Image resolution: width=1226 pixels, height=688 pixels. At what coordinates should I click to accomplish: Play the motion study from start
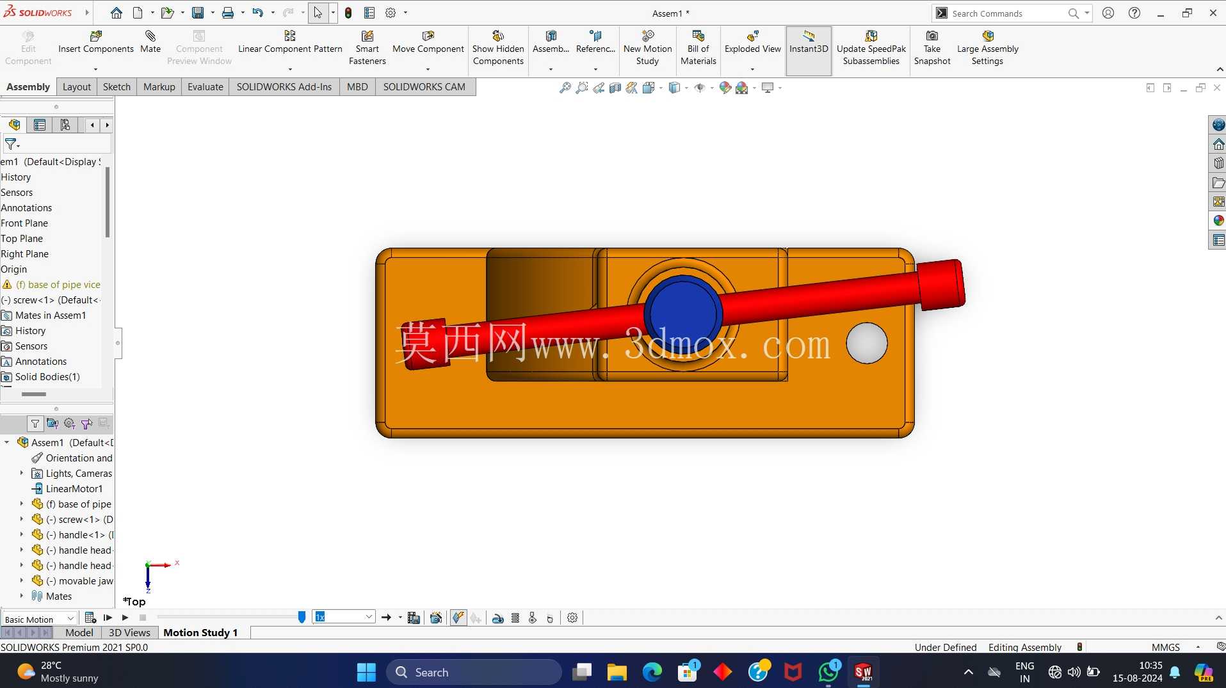tap(108, 618)
